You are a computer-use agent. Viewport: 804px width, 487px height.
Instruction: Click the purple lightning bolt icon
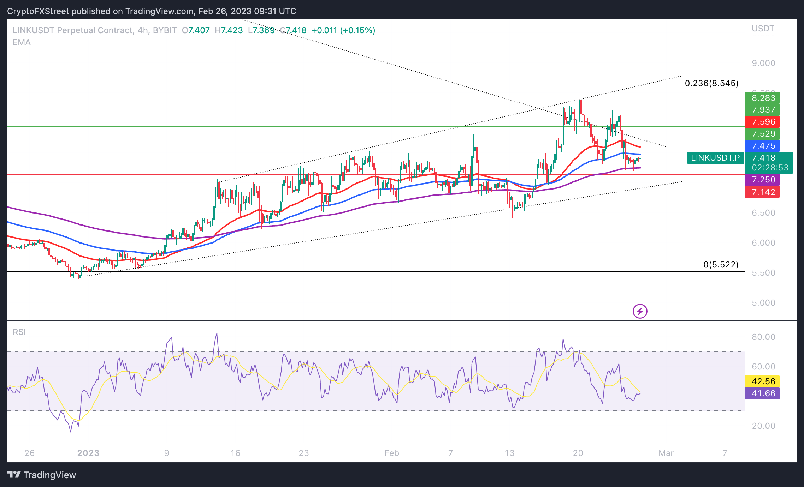click(x=640, y=311)
